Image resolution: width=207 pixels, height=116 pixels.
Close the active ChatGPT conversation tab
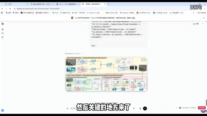coord(104,4)
